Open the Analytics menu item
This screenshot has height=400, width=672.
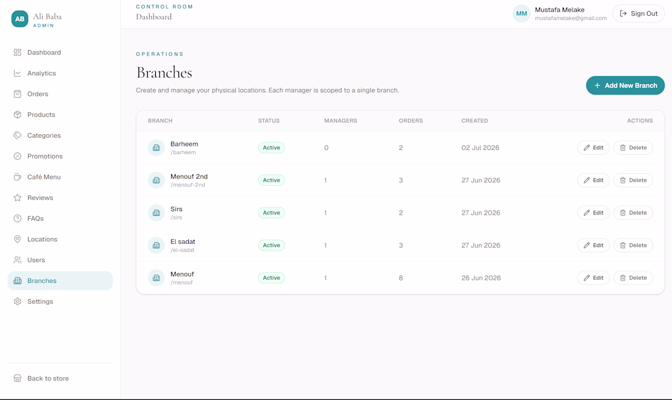click(x=60, y=73)
